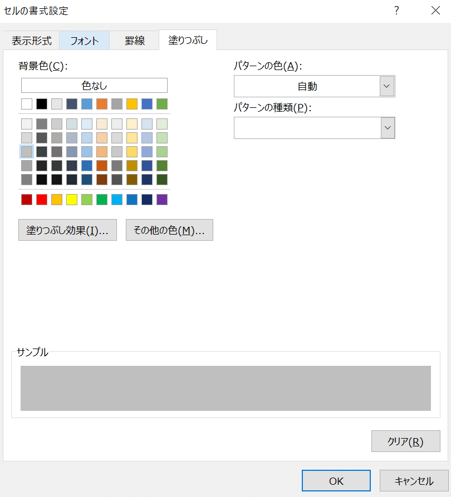Pick the standard red color swatch

[41, 199]
